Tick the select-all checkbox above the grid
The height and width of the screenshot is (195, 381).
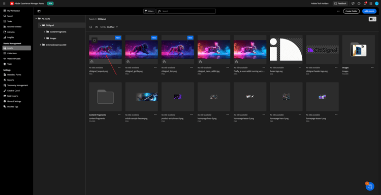91,27
